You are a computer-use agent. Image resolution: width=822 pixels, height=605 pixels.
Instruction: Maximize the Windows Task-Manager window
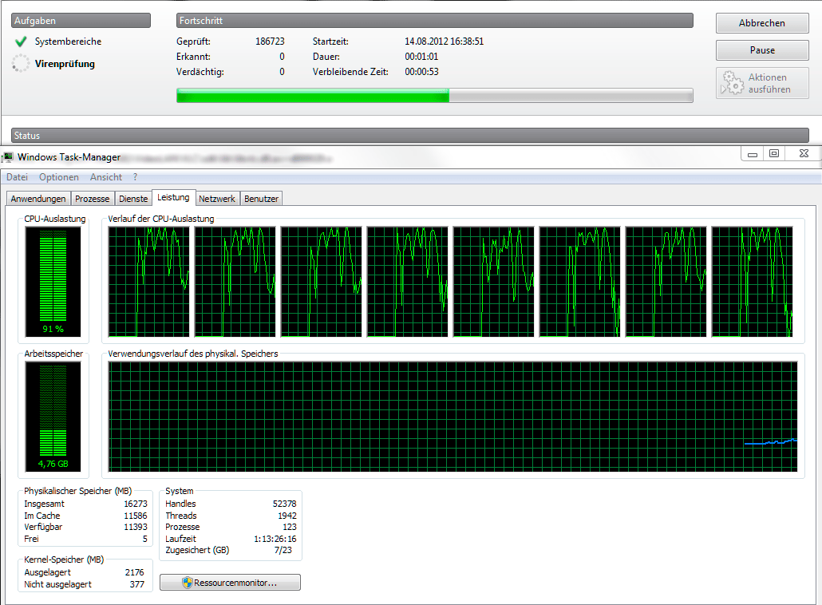pyautogui.click(x=774, y=153)
